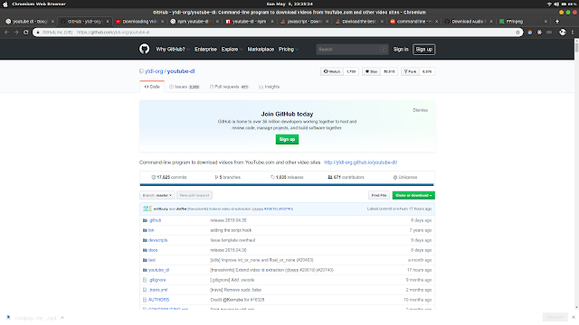579x325 pixels.
Task: Open the Apple menu icon
Action: tap(5, 4)
